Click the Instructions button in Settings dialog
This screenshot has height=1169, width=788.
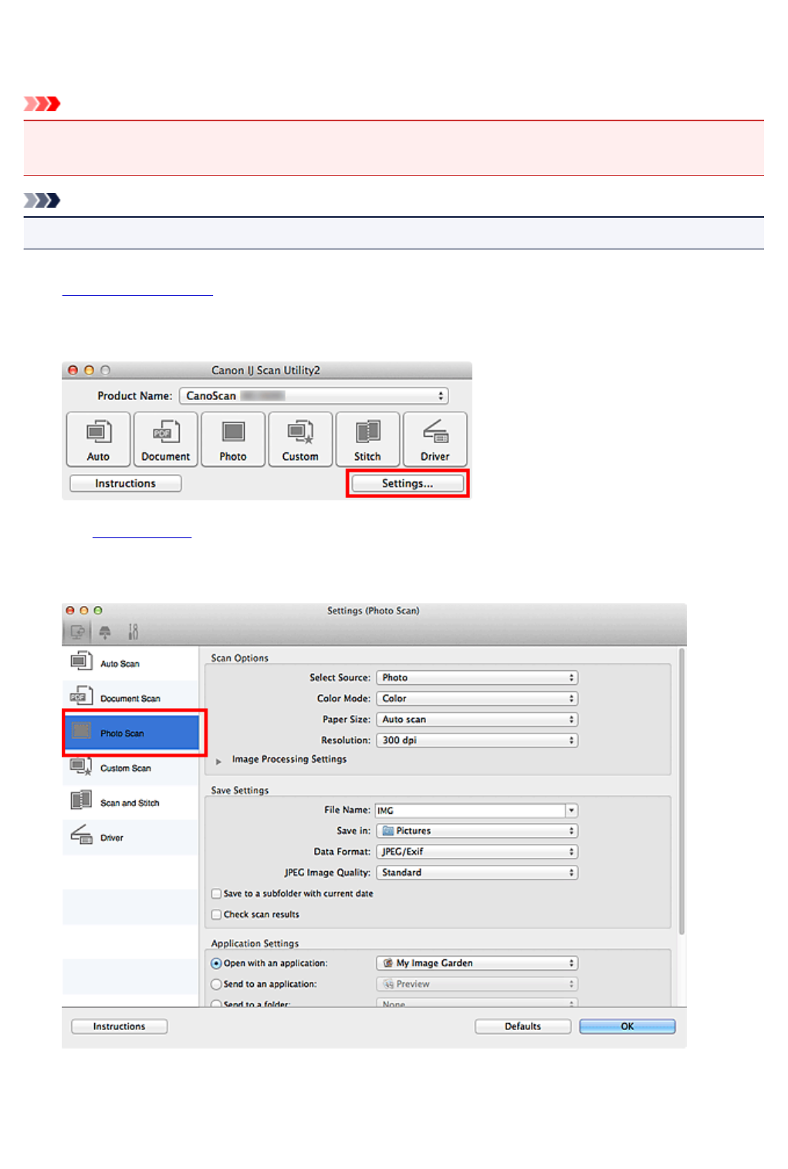(x=120, y=1026)
